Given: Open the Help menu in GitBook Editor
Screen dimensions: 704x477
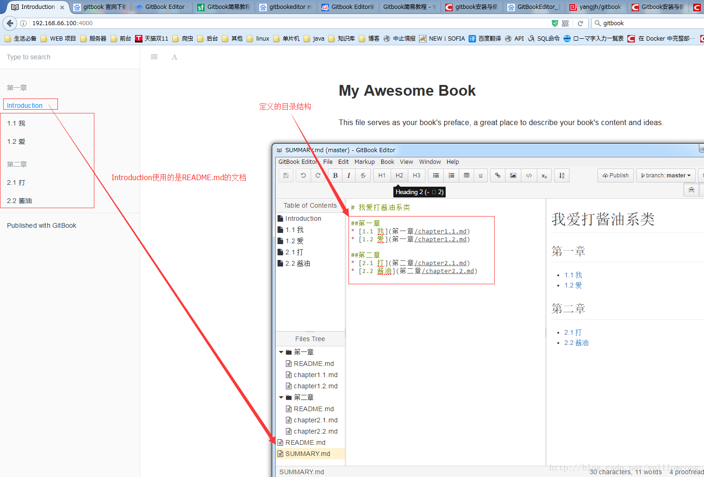Looking at the screenshot, I should (453, 162).
